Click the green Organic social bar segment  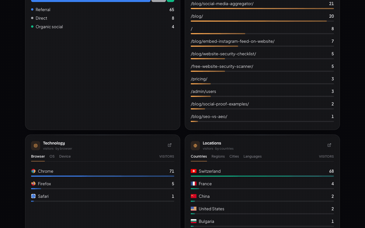171,1
